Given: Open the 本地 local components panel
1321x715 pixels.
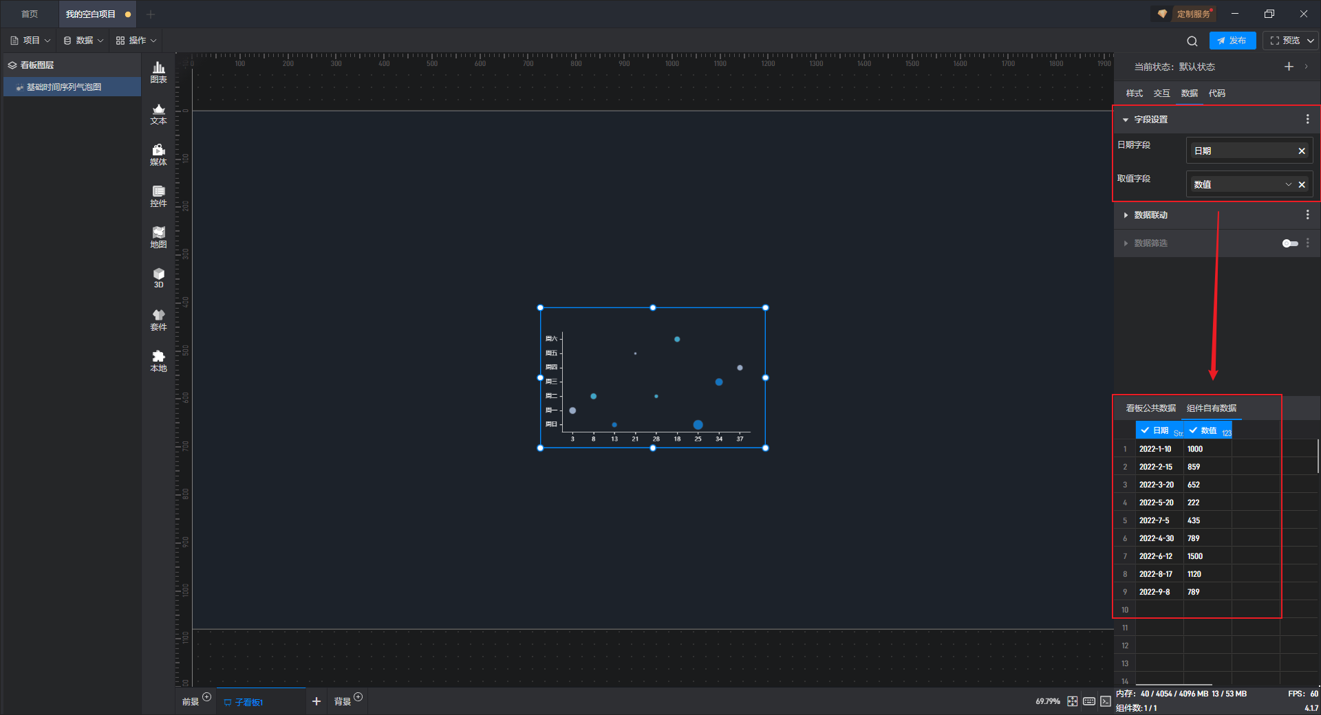Looking at the screenshot, I should [x=158, y=361].
